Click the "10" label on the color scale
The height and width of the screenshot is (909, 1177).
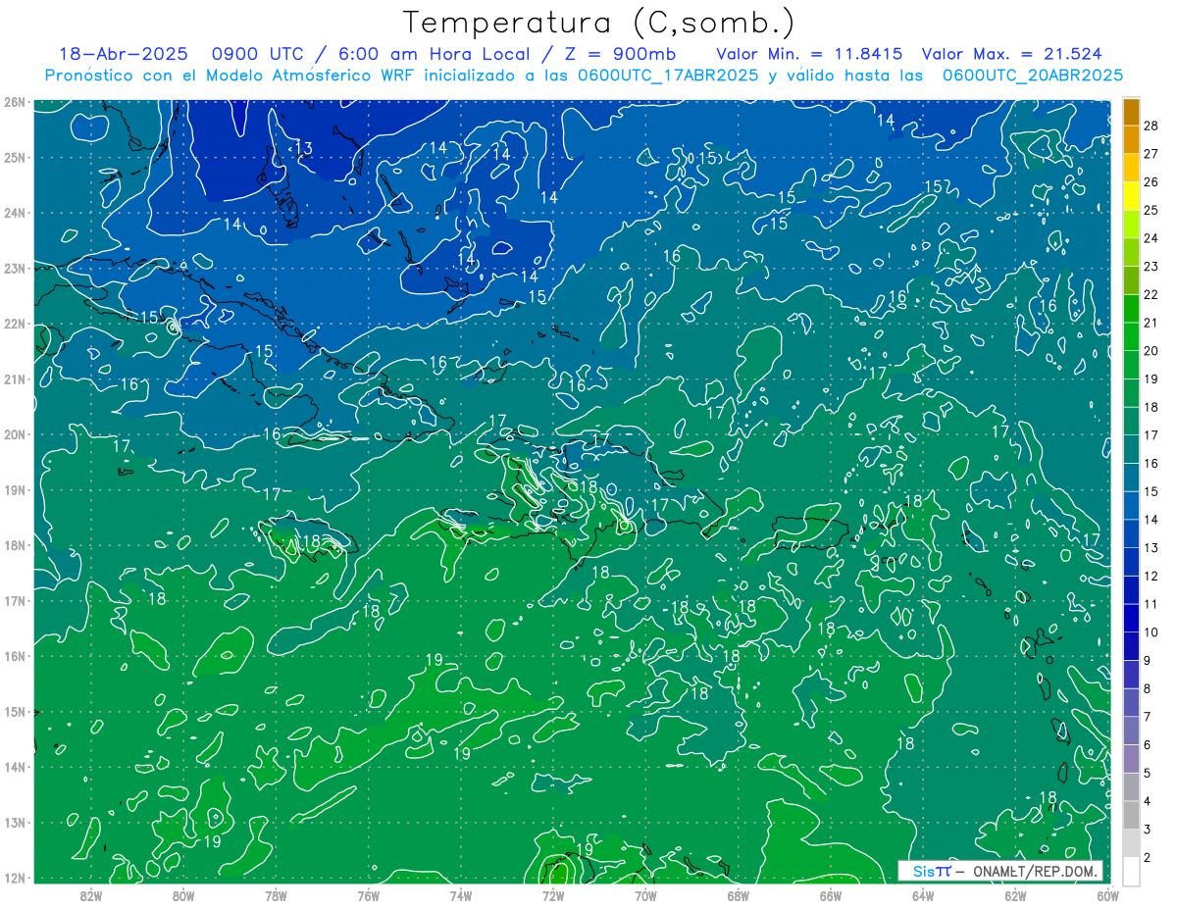point(1151,632)
